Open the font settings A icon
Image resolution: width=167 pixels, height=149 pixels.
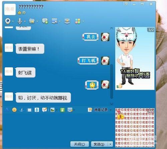7,110
